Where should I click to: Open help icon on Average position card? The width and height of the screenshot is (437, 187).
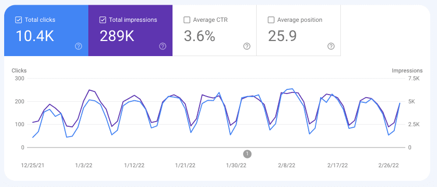[x=331, y=46]
